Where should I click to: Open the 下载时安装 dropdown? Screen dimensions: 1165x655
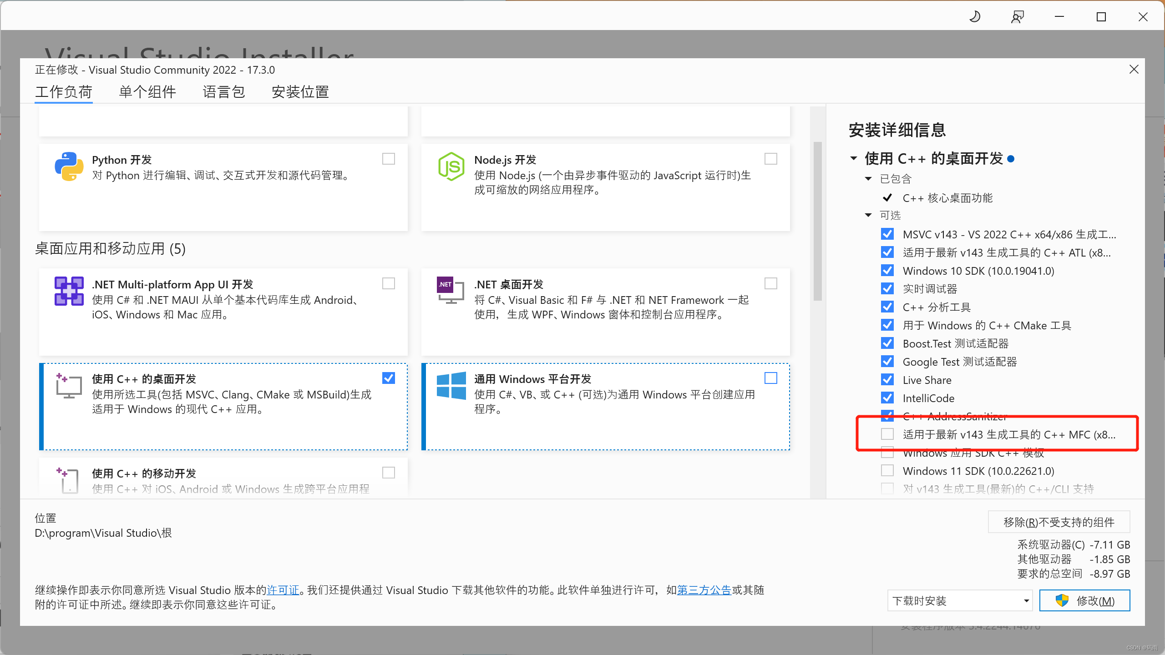tap(959, 600)
